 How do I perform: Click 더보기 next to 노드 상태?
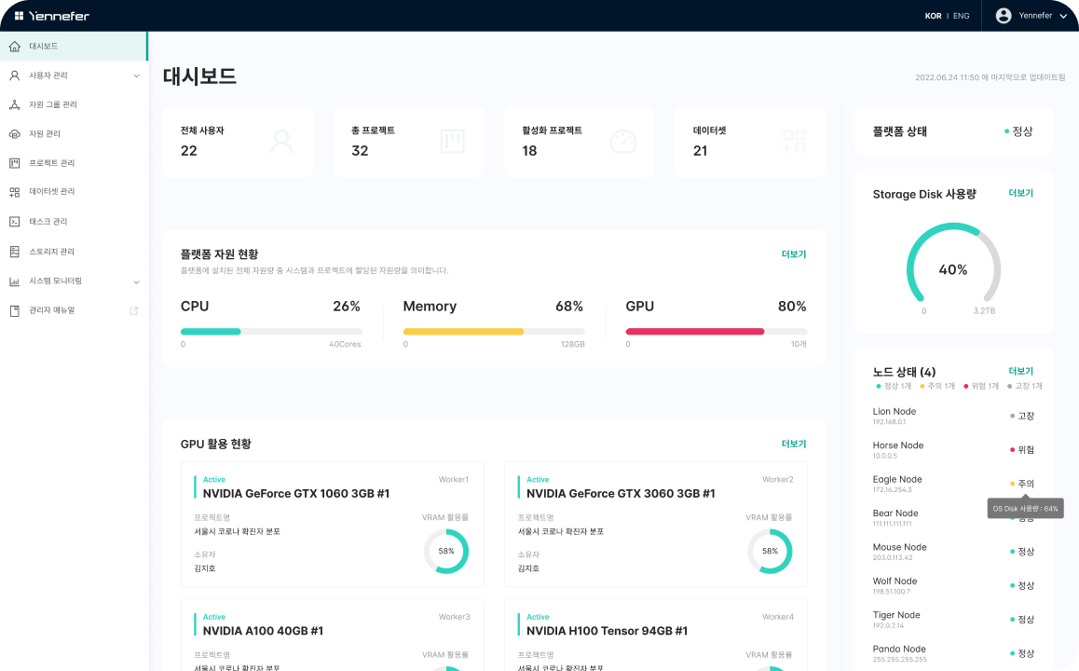(x=1020, y=371)
